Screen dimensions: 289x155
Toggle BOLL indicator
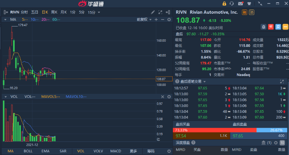[x=28, y=151]
